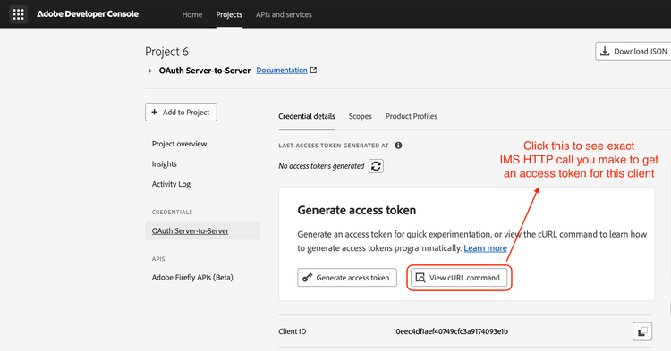
Task: Select the Client ID value text
Action: 451,331
